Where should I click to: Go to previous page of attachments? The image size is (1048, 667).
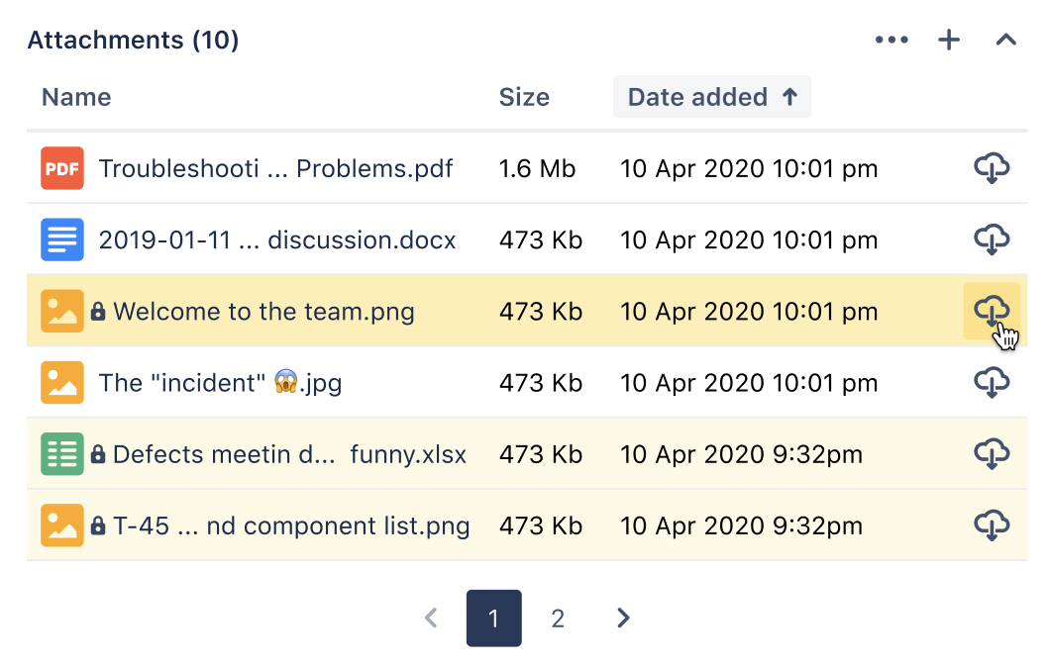(431, 618)
